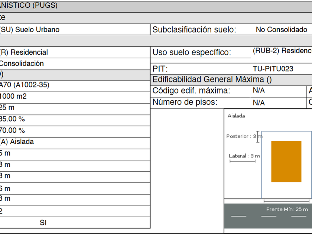Viewport: 312px width, 234px height.
Task: Click the orange building footprint rectangle
Action: (x=286, y=161)
